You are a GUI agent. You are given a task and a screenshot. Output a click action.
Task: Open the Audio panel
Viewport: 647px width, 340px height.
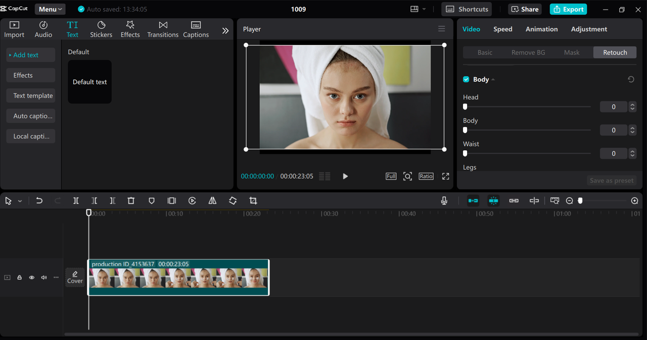coord(43,29)
